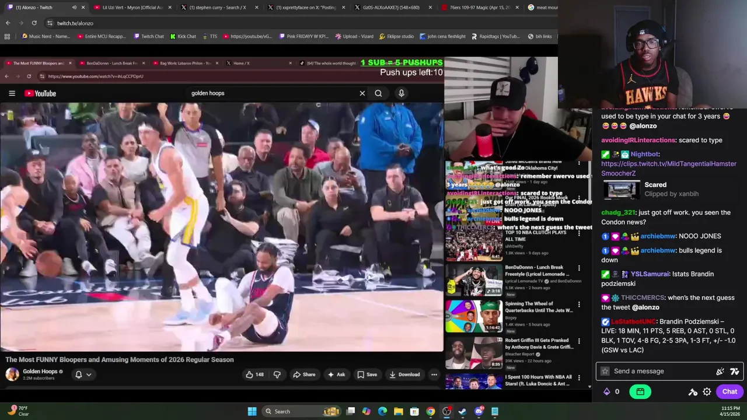
Task: Open Discord from the taskbar
Action: [479, 411]
